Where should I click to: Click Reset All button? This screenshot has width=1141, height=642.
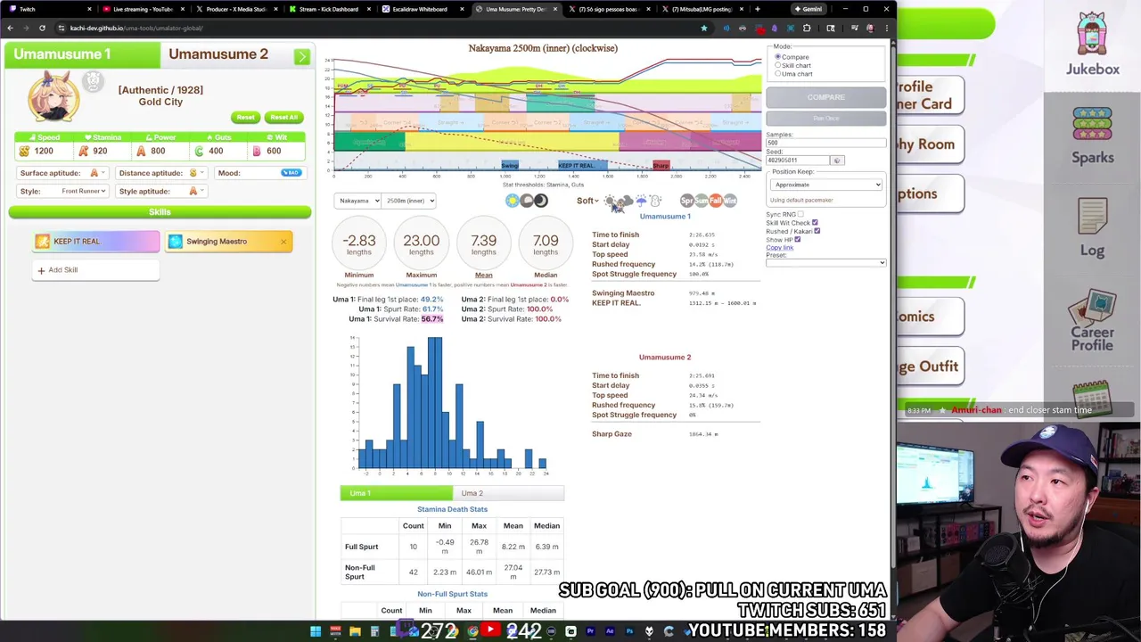click(283, 117)
